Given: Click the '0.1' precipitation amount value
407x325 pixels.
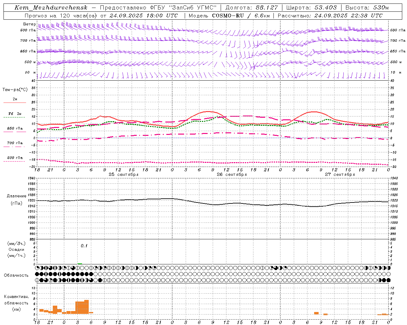Looking at the screenshot, I should pos(84,246).
